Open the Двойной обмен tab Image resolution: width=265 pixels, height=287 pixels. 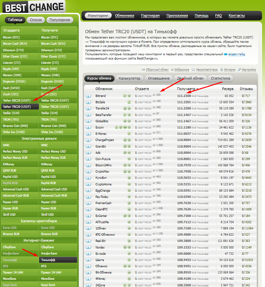point(190,78)
